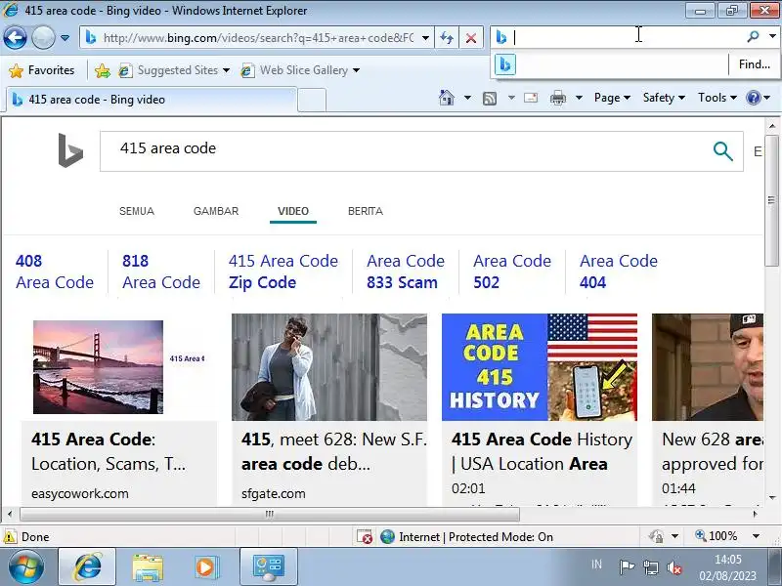Click the 'Area Code 502' suggestion
782x586 pixels.
[x=512, y=272]
